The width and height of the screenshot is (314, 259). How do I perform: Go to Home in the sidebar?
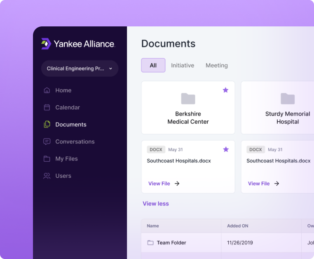(x=63, y=90)
